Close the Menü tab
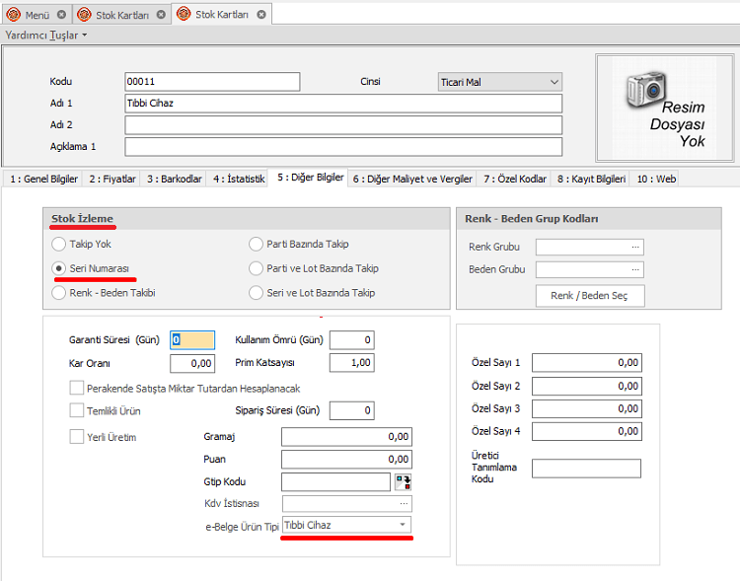The height and width of the screenshot is (581, 740). point(61,15)
